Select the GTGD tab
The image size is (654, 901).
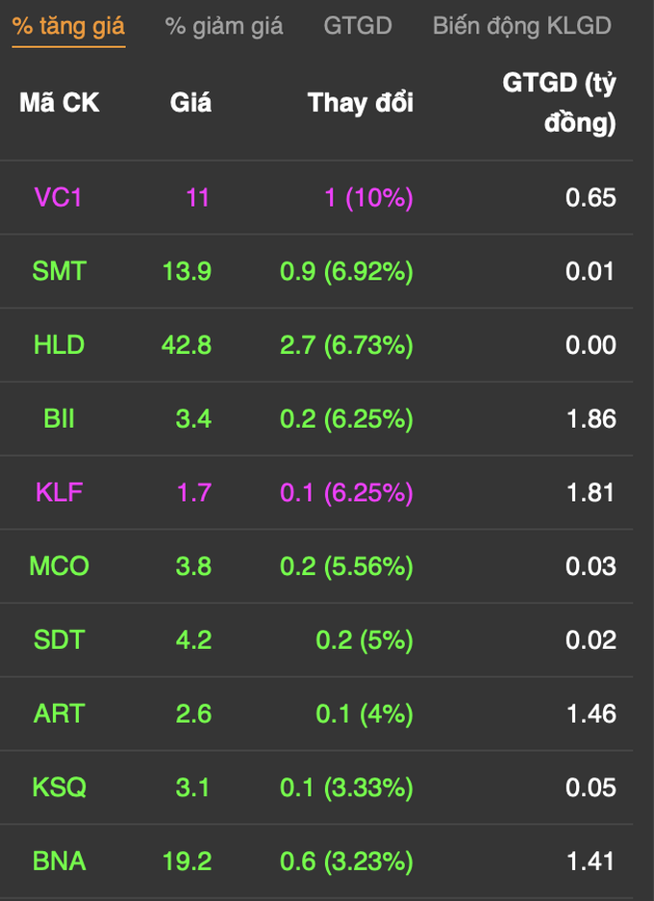click(358, 26)
